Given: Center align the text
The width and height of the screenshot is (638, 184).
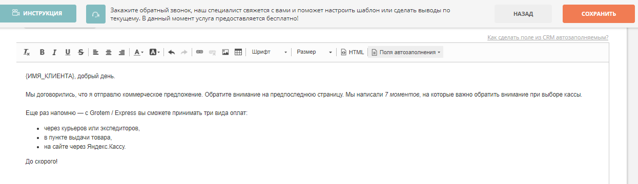Looking at the screenshot, I should [109, 52].
